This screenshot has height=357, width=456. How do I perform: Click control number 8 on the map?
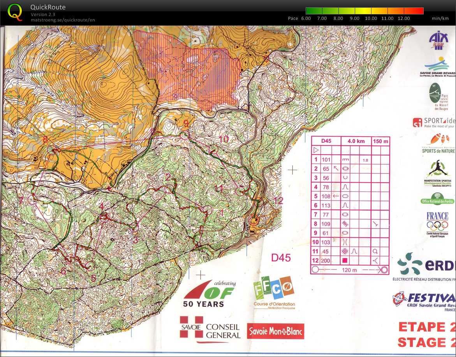tap(45, 140)
